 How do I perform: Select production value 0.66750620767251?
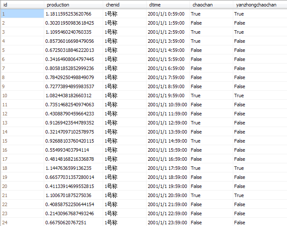click(x=66, y=223)
